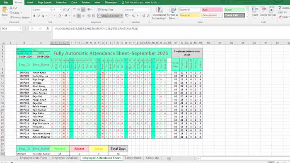Click the Increase Decimal icon
The image size is (290, 163).
pyautogui.click(x=144, y=16)
